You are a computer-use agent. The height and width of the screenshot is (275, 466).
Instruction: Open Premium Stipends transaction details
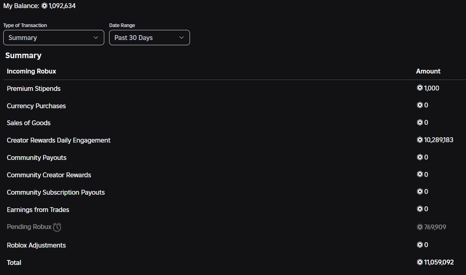coord(34,88)
